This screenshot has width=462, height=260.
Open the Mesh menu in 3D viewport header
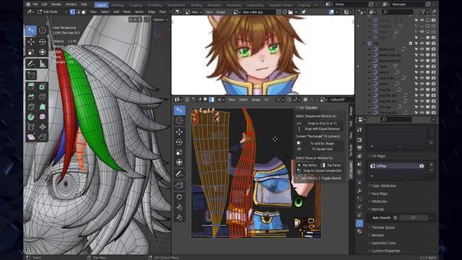(127, 12)
